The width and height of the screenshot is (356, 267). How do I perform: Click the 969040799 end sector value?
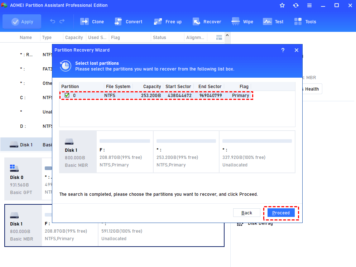click(211, 96)
